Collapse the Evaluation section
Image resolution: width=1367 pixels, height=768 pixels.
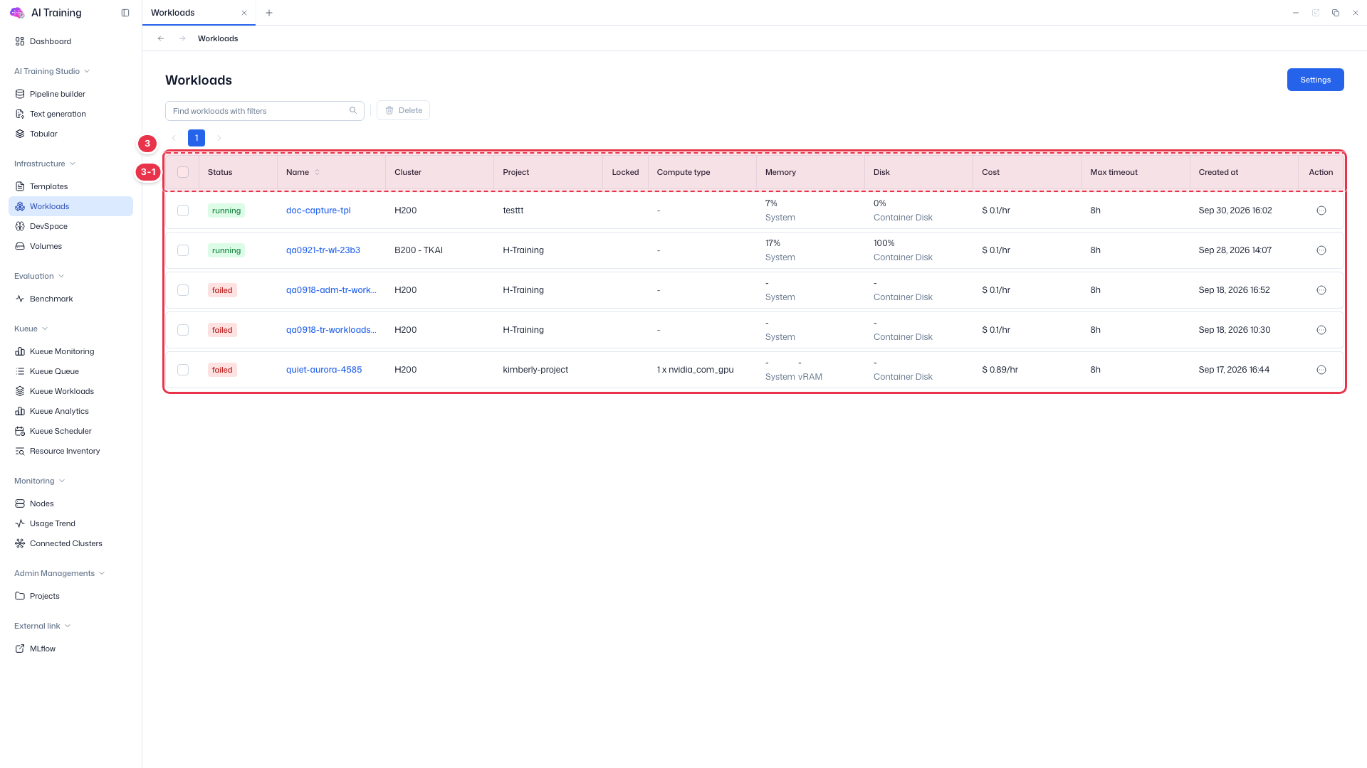click(x=39, y=276)
